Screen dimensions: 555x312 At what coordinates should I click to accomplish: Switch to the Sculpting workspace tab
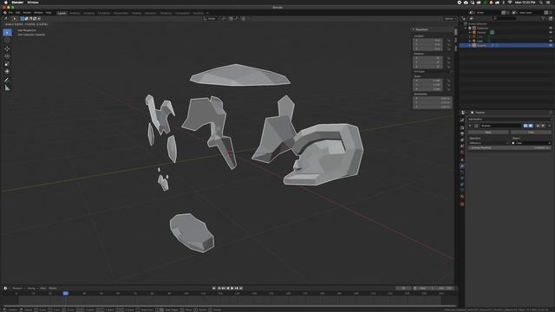(x=88, y=13)
